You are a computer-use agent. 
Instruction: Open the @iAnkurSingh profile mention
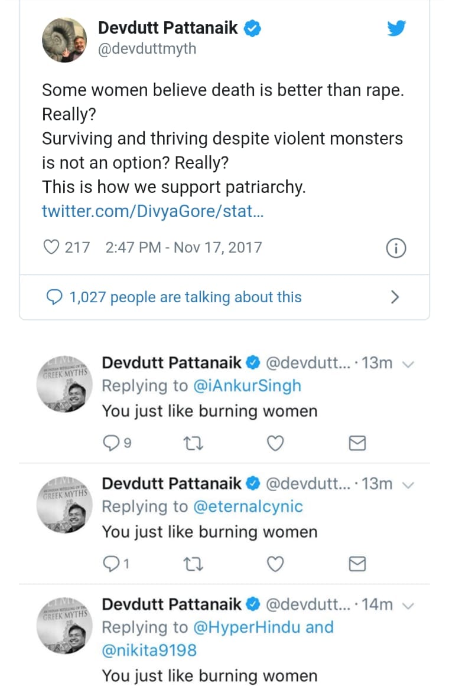pyautogui.click(x=247, y=386)
